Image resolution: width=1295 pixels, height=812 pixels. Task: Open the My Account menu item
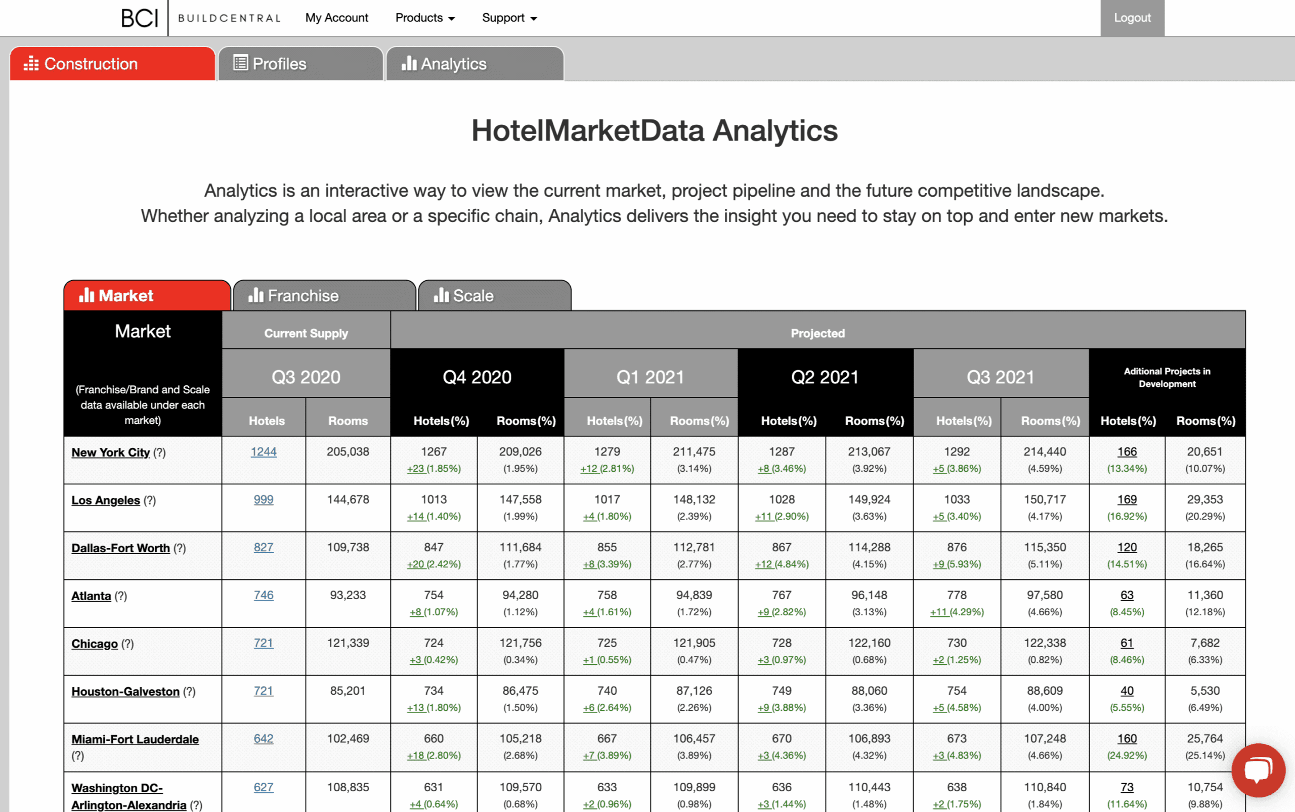tap(336, 18)
